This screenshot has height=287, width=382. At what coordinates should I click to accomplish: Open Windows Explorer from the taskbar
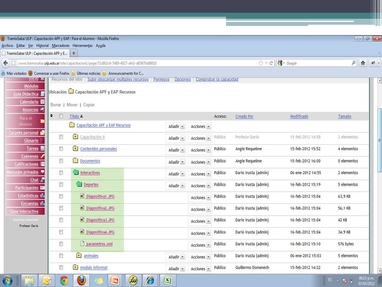point(29,281)
